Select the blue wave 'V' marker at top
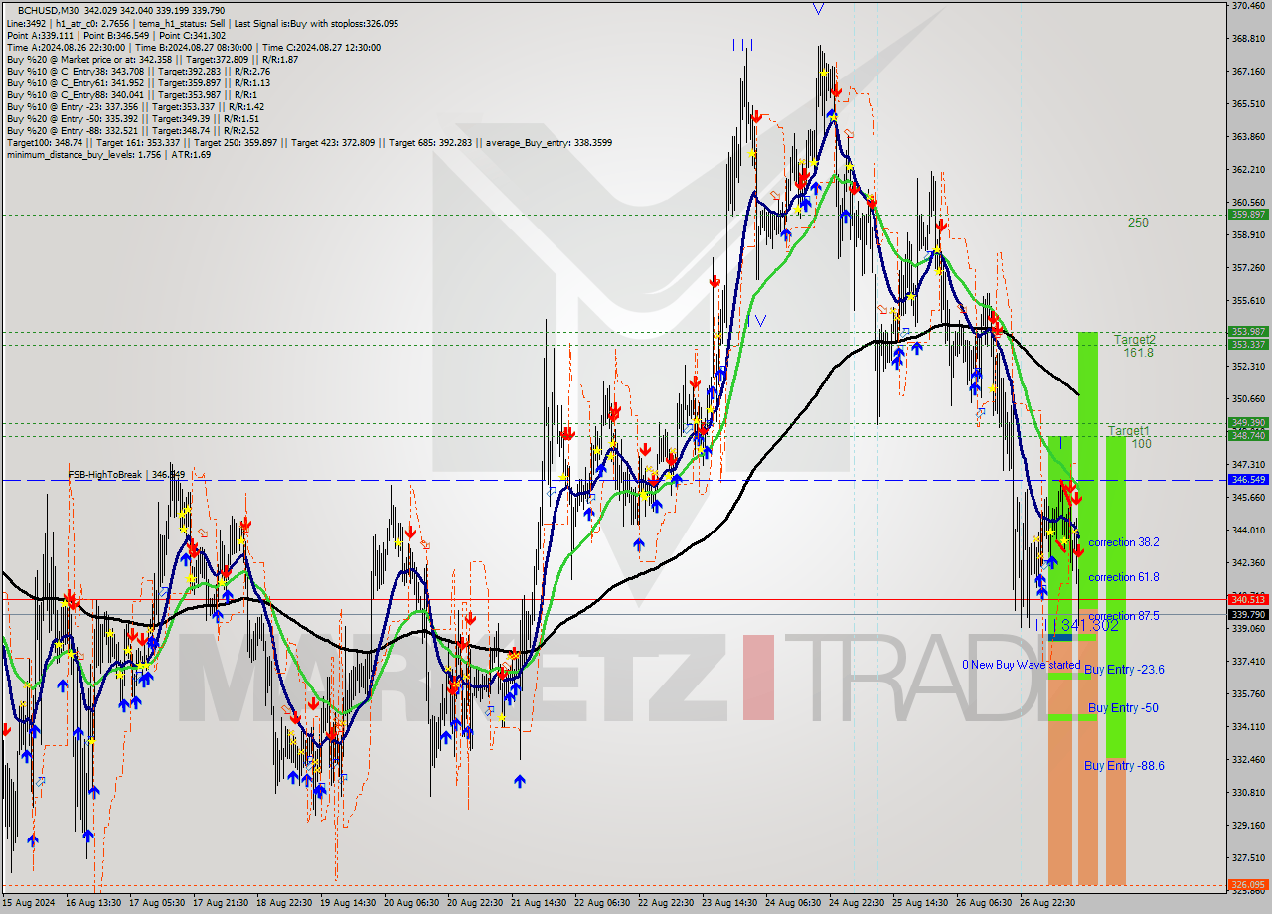Screen dimensions: 1272x914 tap(817, 8)
